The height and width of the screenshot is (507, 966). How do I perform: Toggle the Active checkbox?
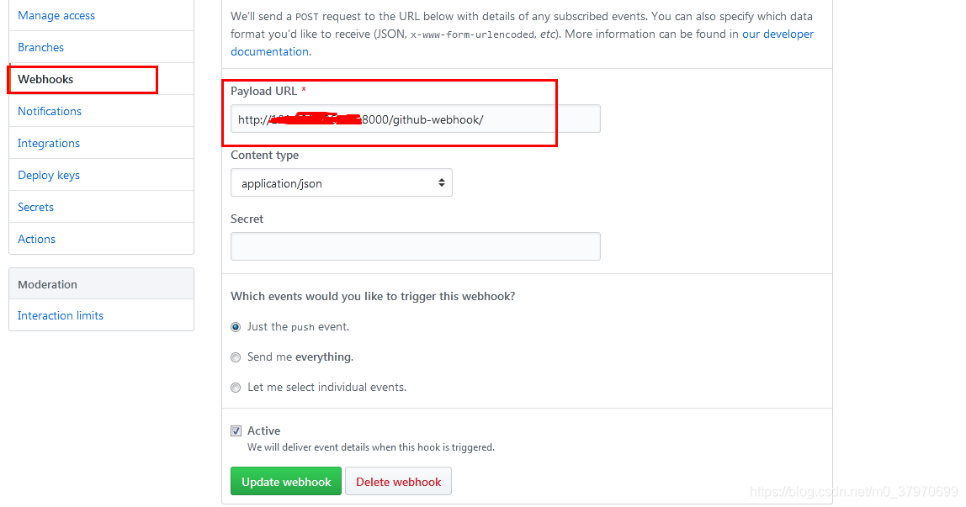tap(236, 430)
